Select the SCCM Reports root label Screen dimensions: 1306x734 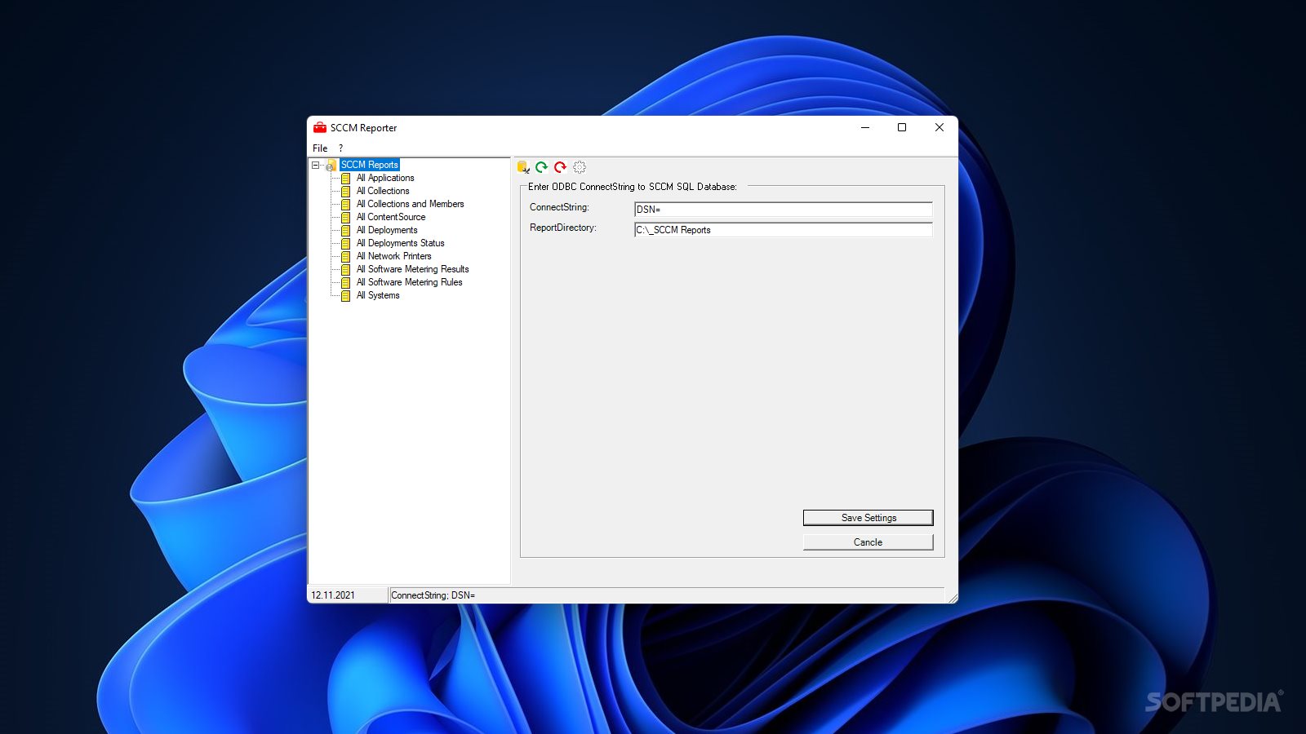coord(370,165)
